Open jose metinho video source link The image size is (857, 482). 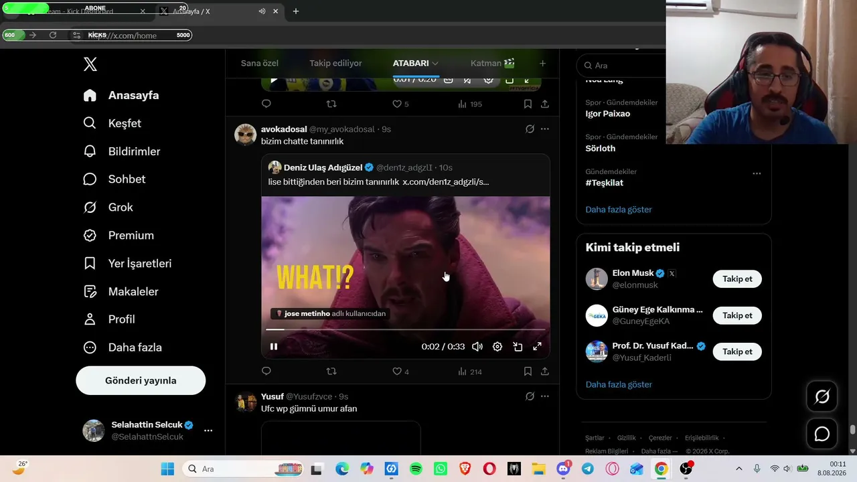point(331,313)
